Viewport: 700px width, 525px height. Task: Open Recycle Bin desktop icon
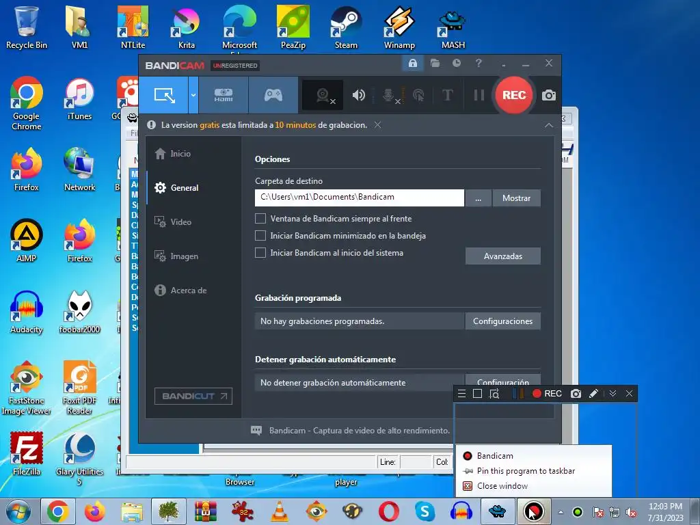27,27
